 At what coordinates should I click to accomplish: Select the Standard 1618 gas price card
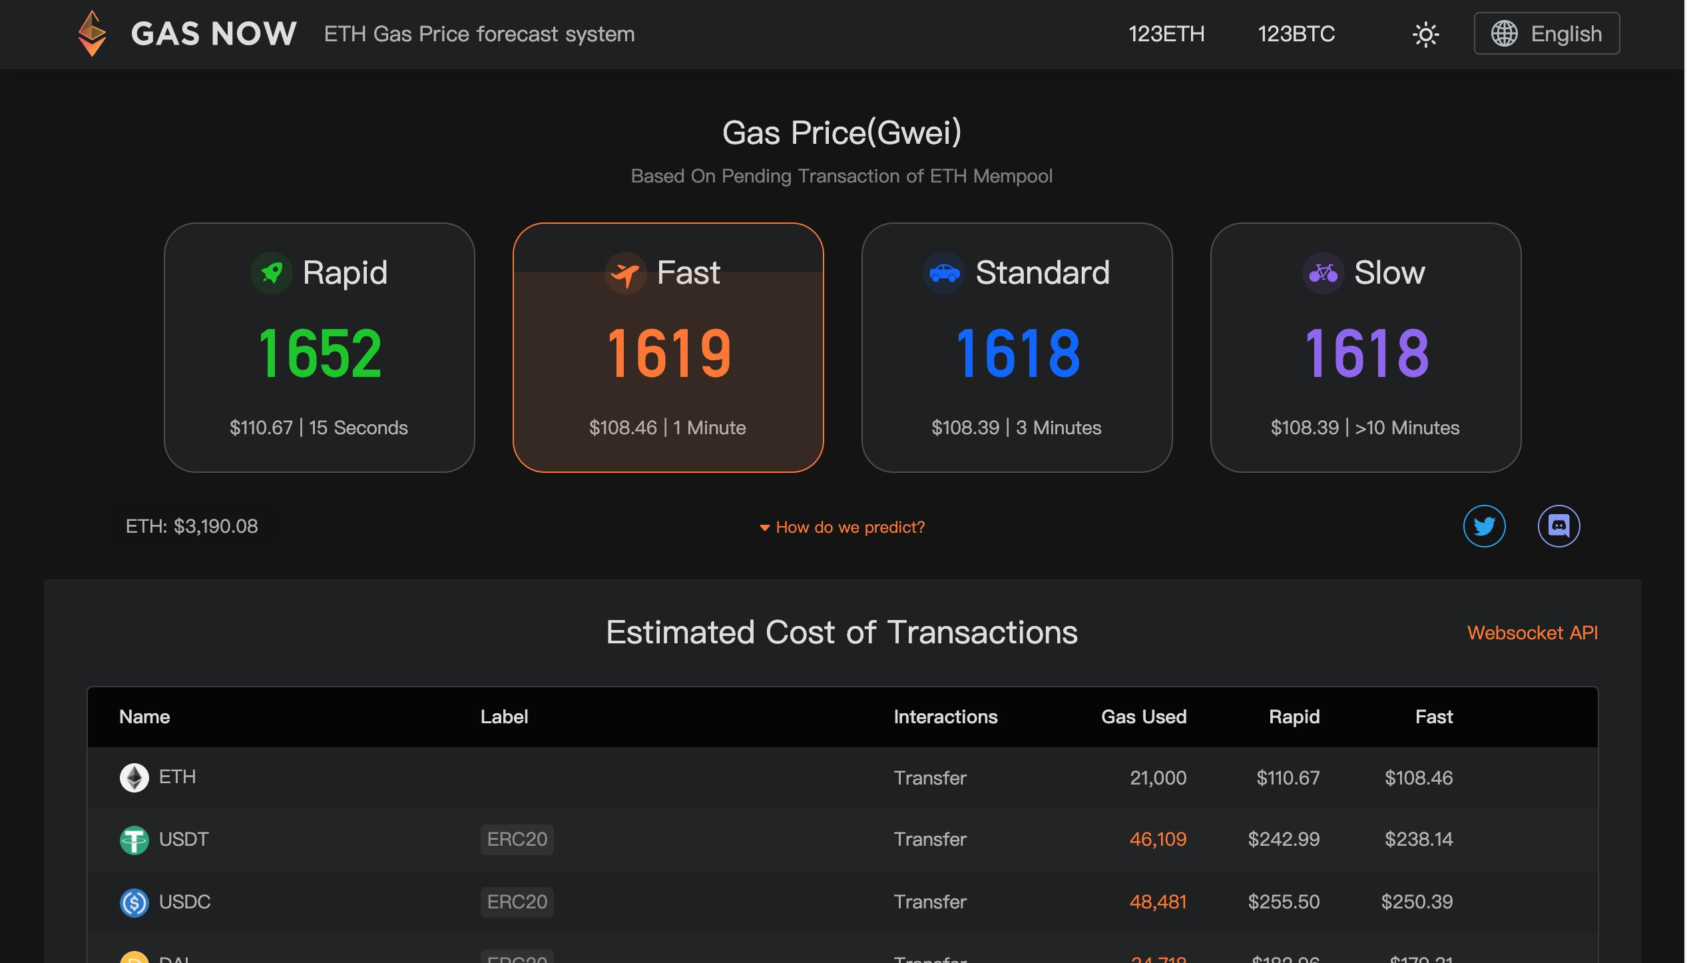click(1017, 348)
